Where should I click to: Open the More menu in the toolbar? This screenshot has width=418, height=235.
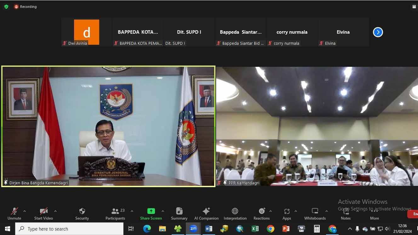point(374,213)
